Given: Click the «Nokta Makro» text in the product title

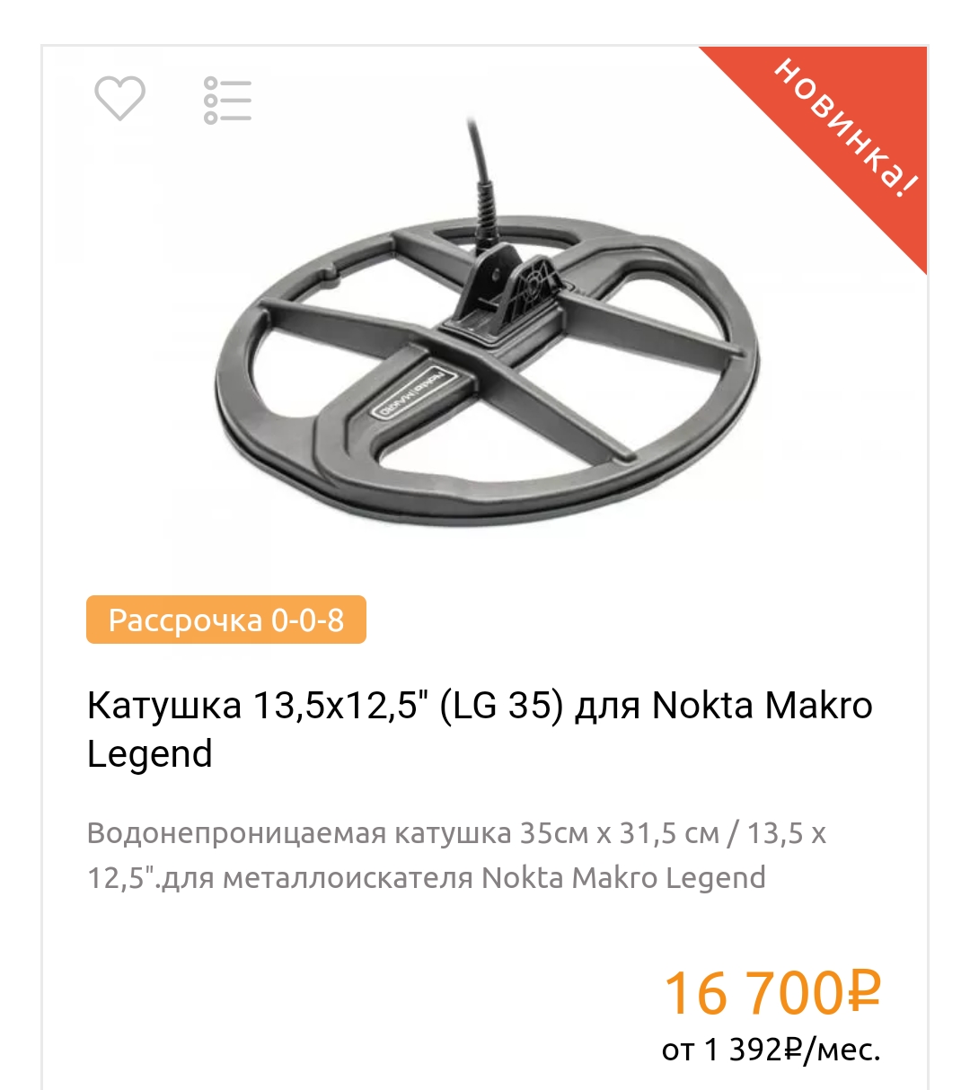Looking at the screenshot, I should click(762, 706).
